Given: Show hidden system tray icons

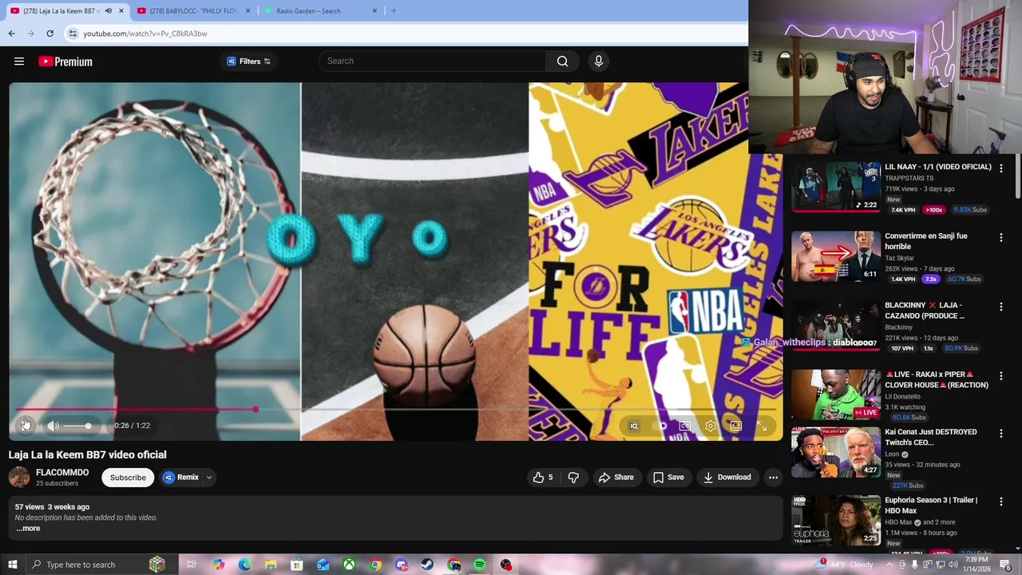Looking at the screenshot, I should [x=889, y=565].
